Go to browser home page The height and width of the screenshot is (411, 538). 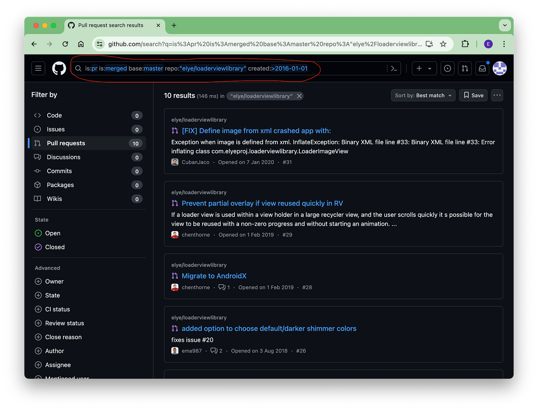pyautogui.click(x=81, y=44)
